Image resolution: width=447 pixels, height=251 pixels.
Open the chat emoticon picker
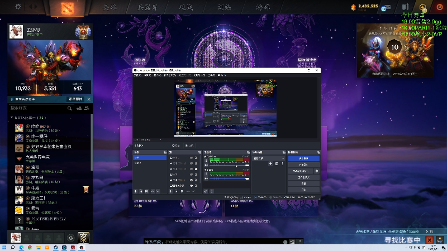click(285, 242)
